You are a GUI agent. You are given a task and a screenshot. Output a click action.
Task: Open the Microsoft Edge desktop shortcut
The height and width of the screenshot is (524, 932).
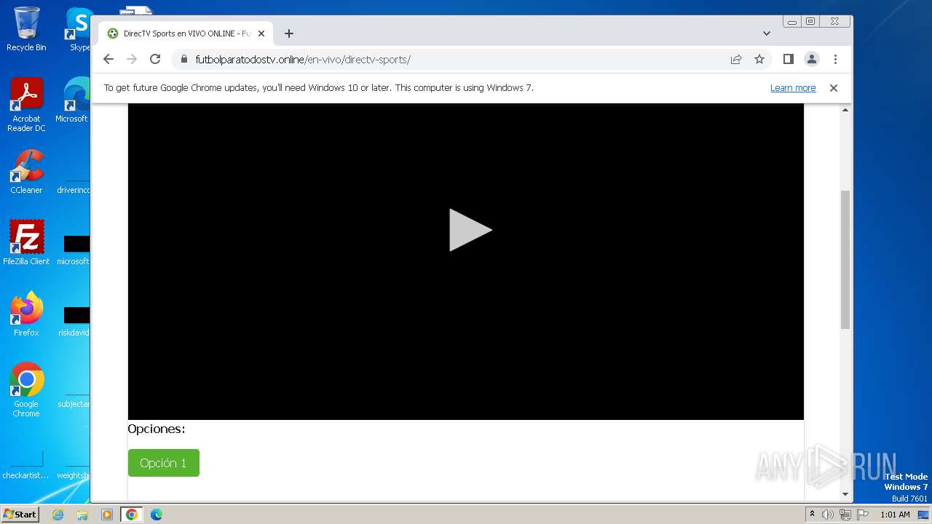[x=74, y=100]
